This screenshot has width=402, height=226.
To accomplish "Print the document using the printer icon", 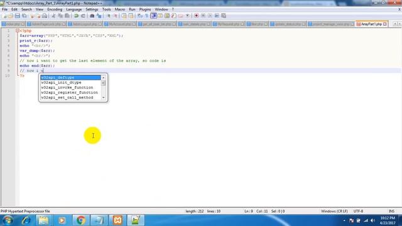I will point(45,16).
